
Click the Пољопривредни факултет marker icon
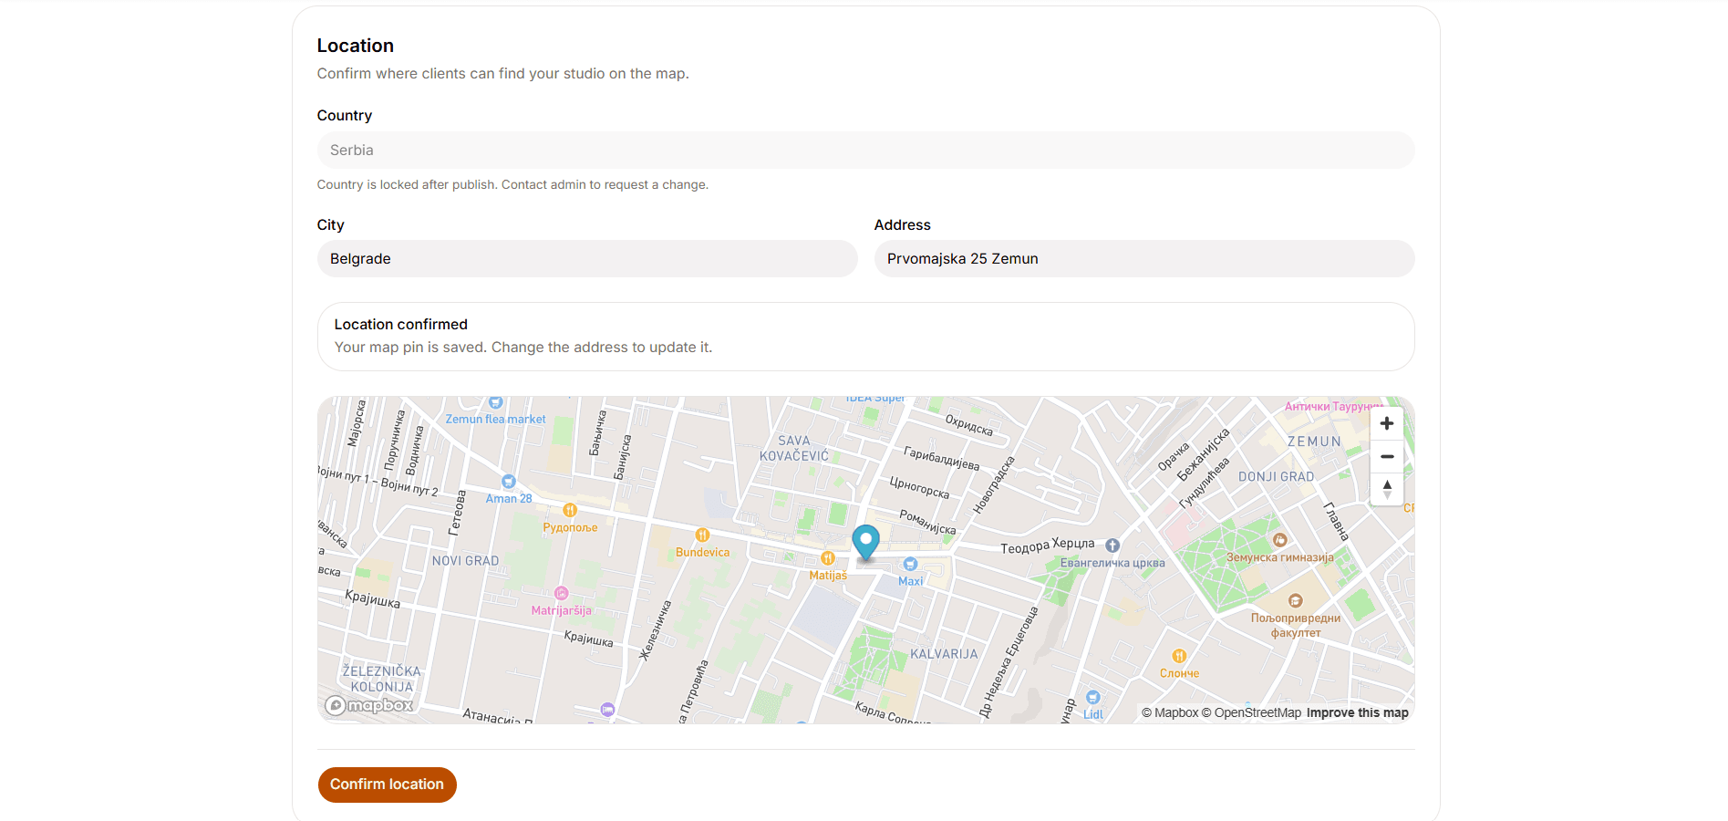(1296, 601)
